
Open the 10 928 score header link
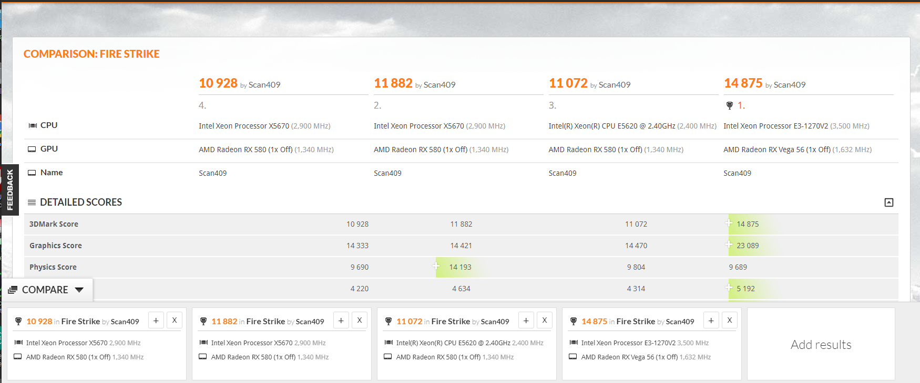(218, 83)
